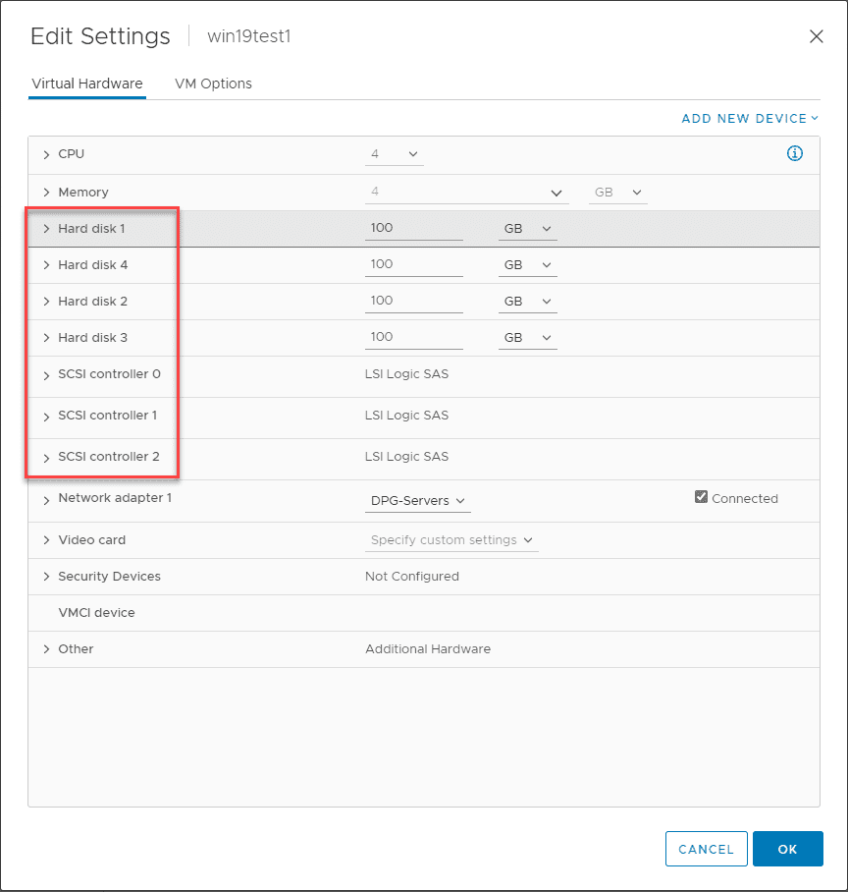Select the Virtual Hardware tab

(87, 84)
